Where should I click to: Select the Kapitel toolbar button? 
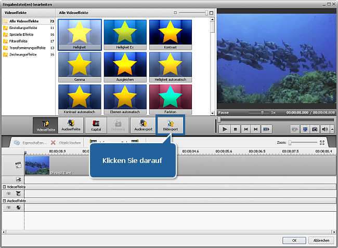click(x=96, y=126)
